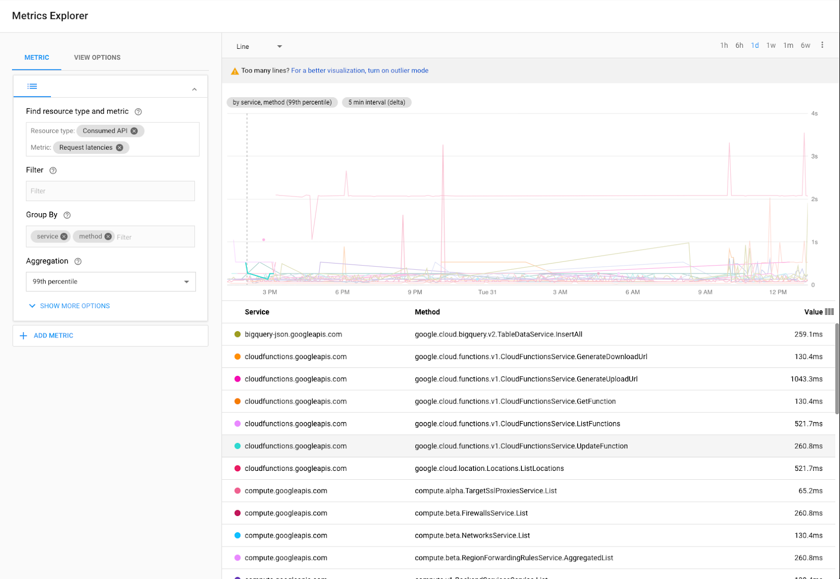Click inside the Filter input field
This screenshot has width=840, height=579.
[110, 191]
